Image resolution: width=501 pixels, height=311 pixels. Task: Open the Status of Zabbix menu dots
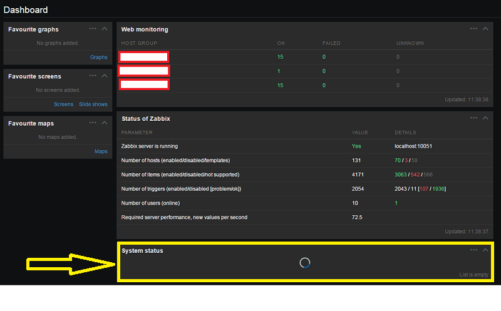[474, 118]
